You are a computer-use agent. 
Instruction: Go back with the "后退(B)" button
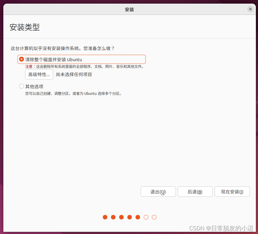tap(195, 192)
